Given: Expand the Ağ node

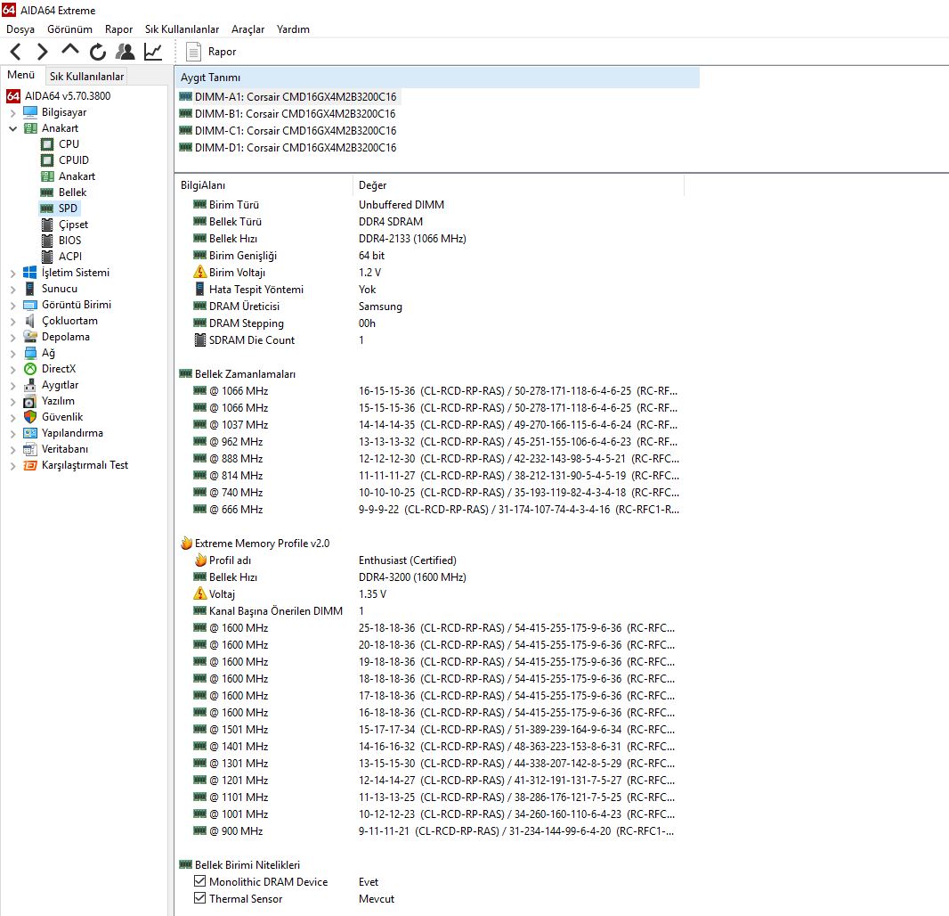Looking at the screenshot, I should [12, 353].
